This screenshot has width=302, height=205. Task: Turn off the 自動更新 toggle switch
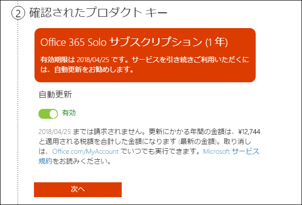(48, 114)
